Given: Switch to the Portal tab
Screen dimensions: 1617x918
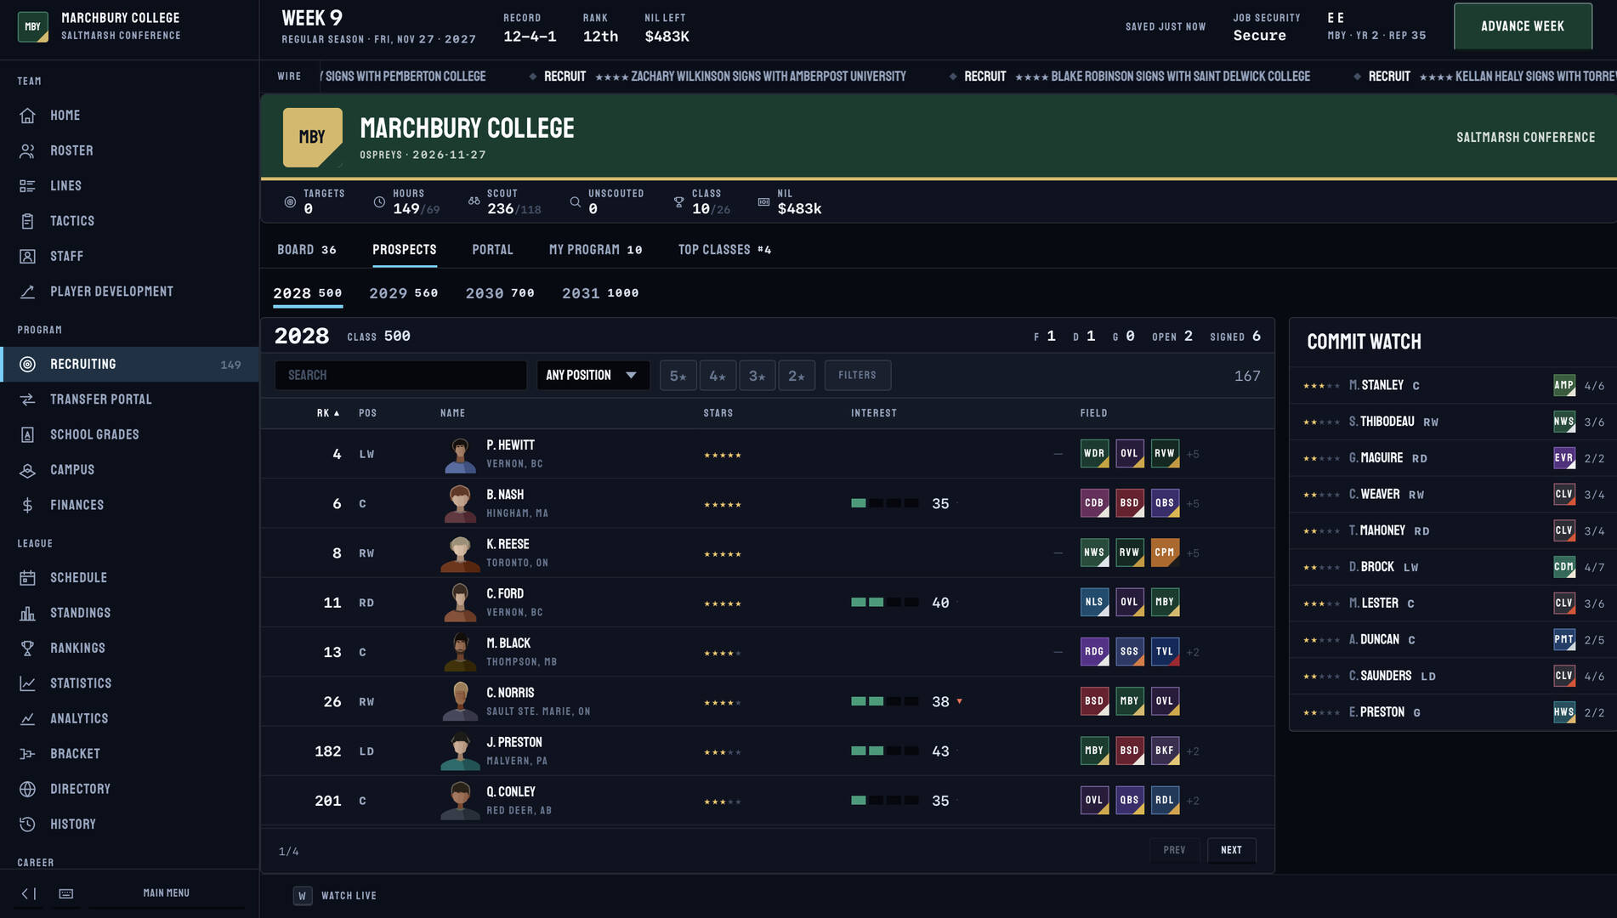Looking at the screenshot, I should [x=492, y=250].
